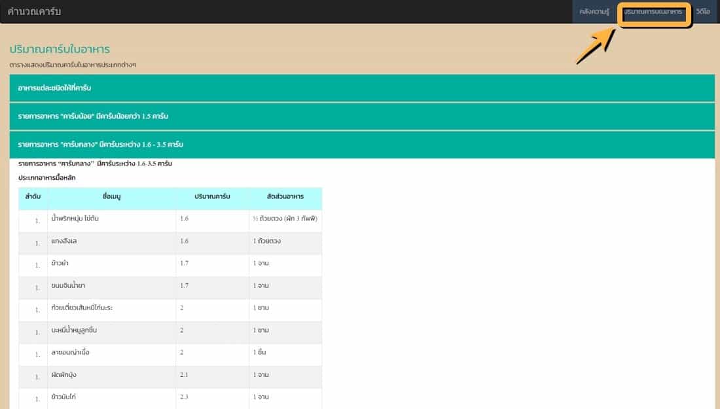Open the คลังความรู้ menu item
Viewport: 720px width, 409px height.
point(594,12)
